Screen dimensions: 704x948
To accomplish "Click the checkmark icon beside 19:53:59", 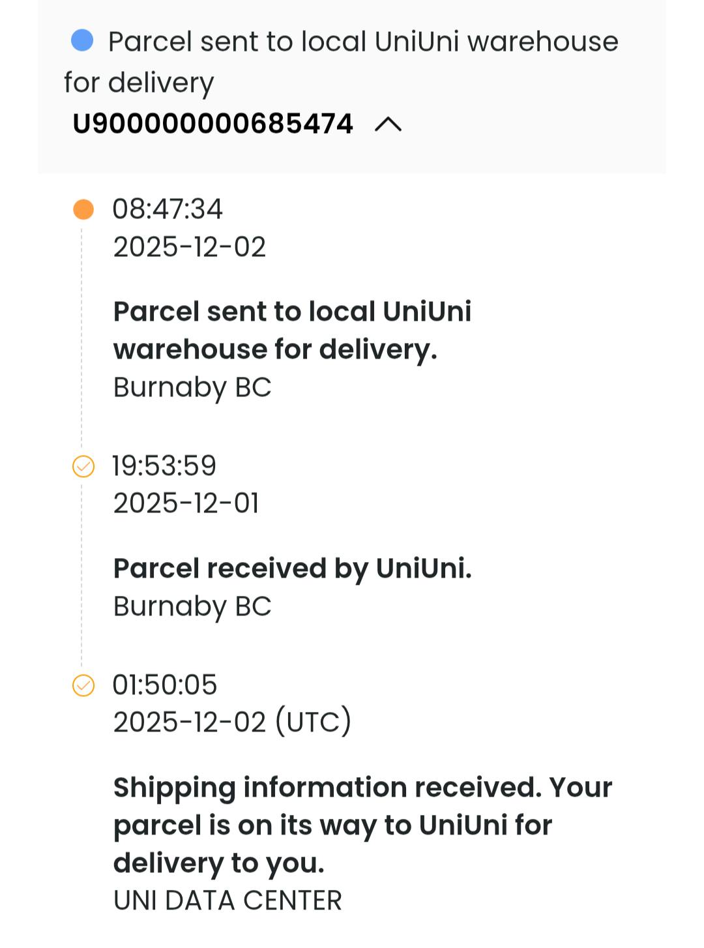I will [x=83, y=466].
